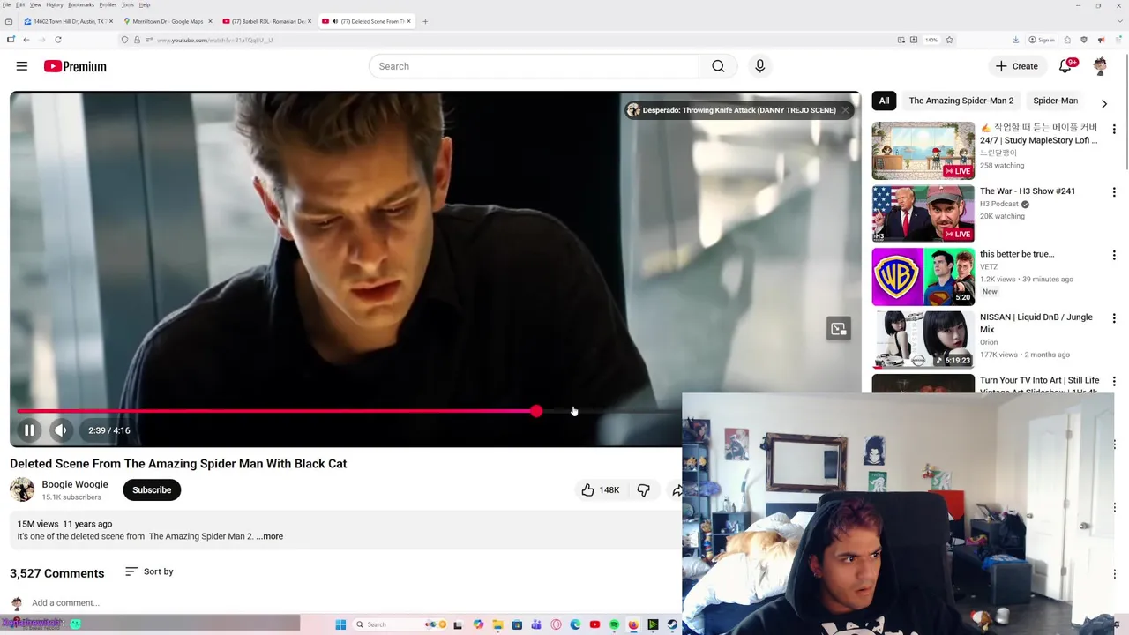
Task: Click the site lock icon
Action: [x=137, y=40]
